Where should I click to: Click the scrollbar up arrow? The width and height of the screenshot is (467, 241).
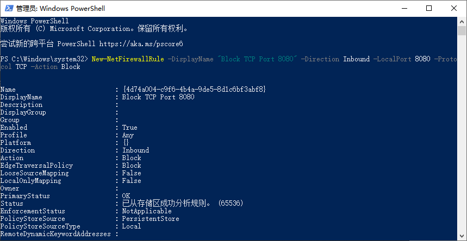462,21
